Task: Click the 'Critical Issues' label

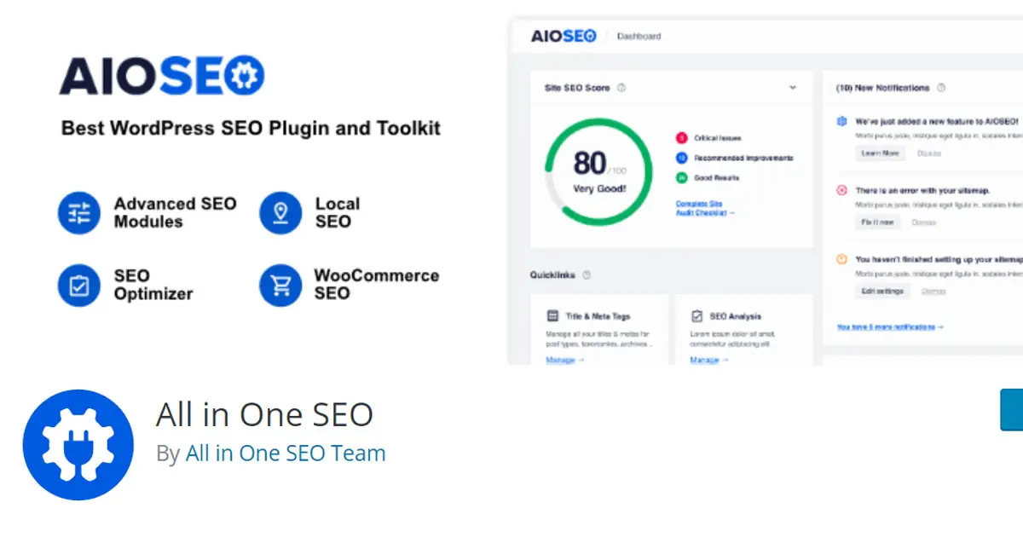Action: 718,138
